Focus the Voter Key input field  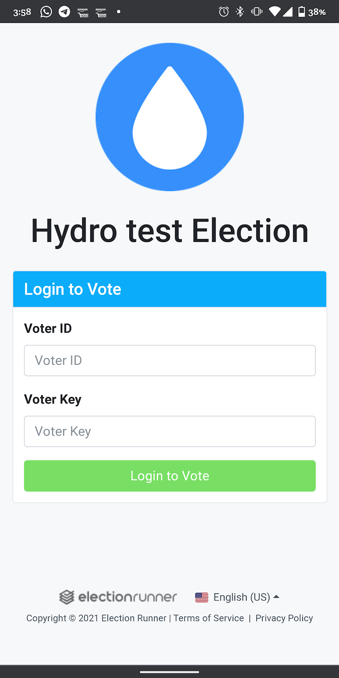coord(170,431)
